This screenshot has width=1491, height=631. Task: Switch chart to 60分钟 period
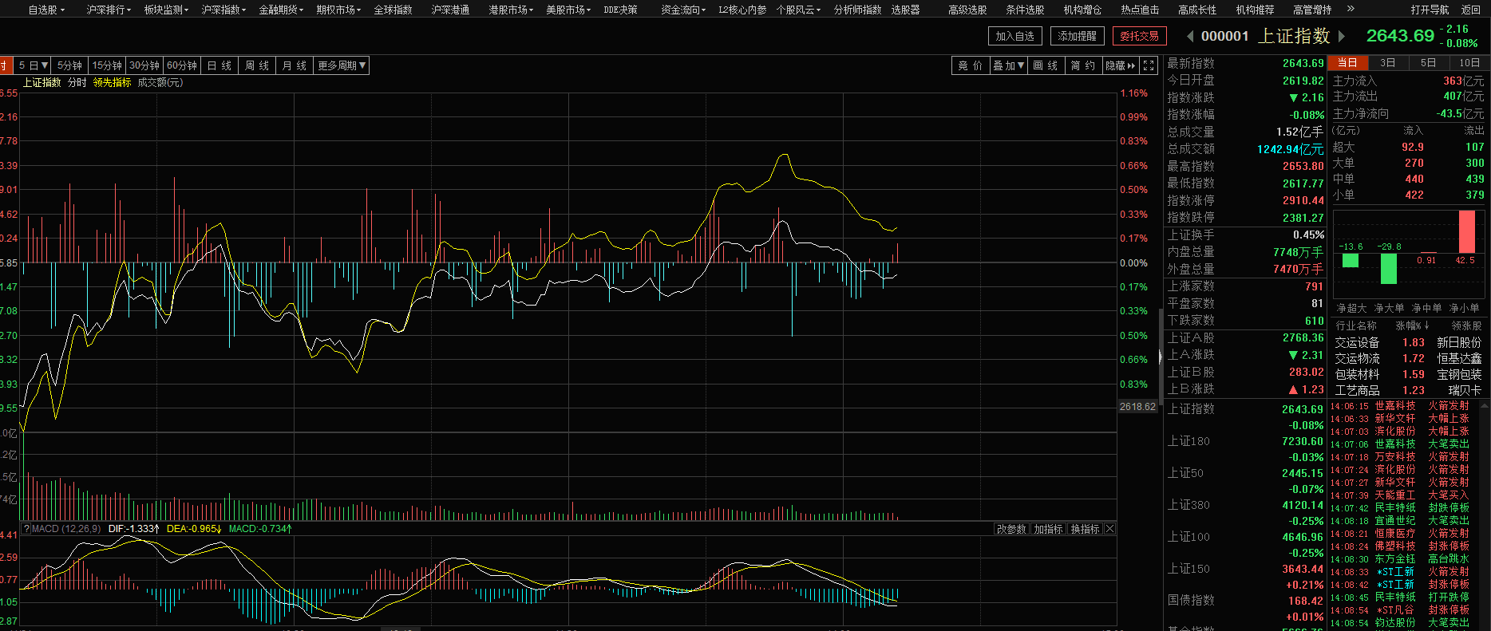click(182, 65)
